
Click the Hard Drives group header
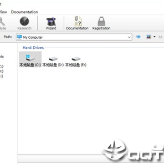point(33,48)
